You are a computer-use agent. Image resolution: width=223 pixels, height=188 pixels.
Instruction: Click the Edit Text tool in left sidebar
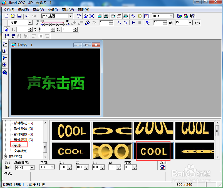[x=5, y=51]
